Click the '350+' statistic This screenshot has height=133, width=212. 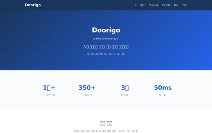click(87, 88)
